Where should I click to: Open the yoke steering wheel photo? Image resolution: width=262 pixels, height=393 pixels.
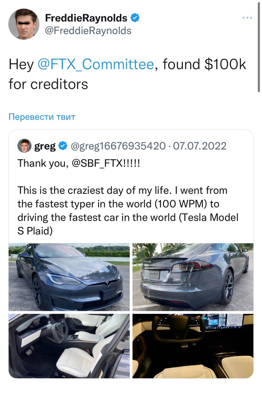[193, 346]
